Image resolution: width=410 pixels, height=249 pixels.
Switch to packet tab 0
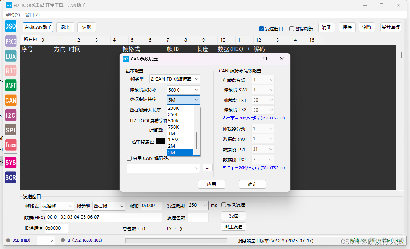pos(48,40)
